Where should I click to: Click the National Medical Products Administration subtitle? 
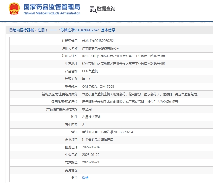tap(52, 13)
